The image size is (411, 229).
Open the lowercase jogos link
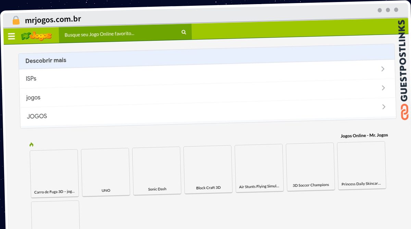tap(33, 98)
